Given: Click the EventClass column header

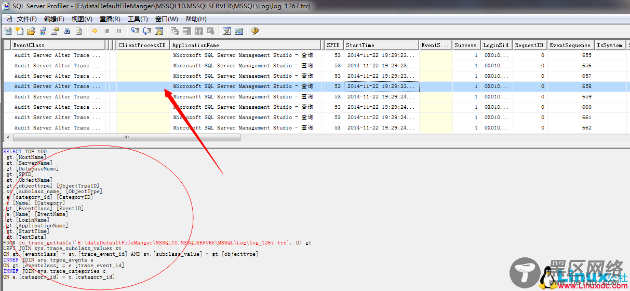Looking at the screenshot, I should [58, 45].
